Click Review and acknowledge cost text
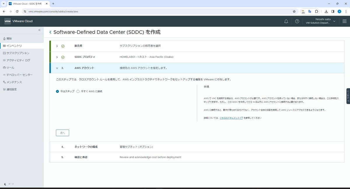The image size is (350, 189). tap(150, 157)
